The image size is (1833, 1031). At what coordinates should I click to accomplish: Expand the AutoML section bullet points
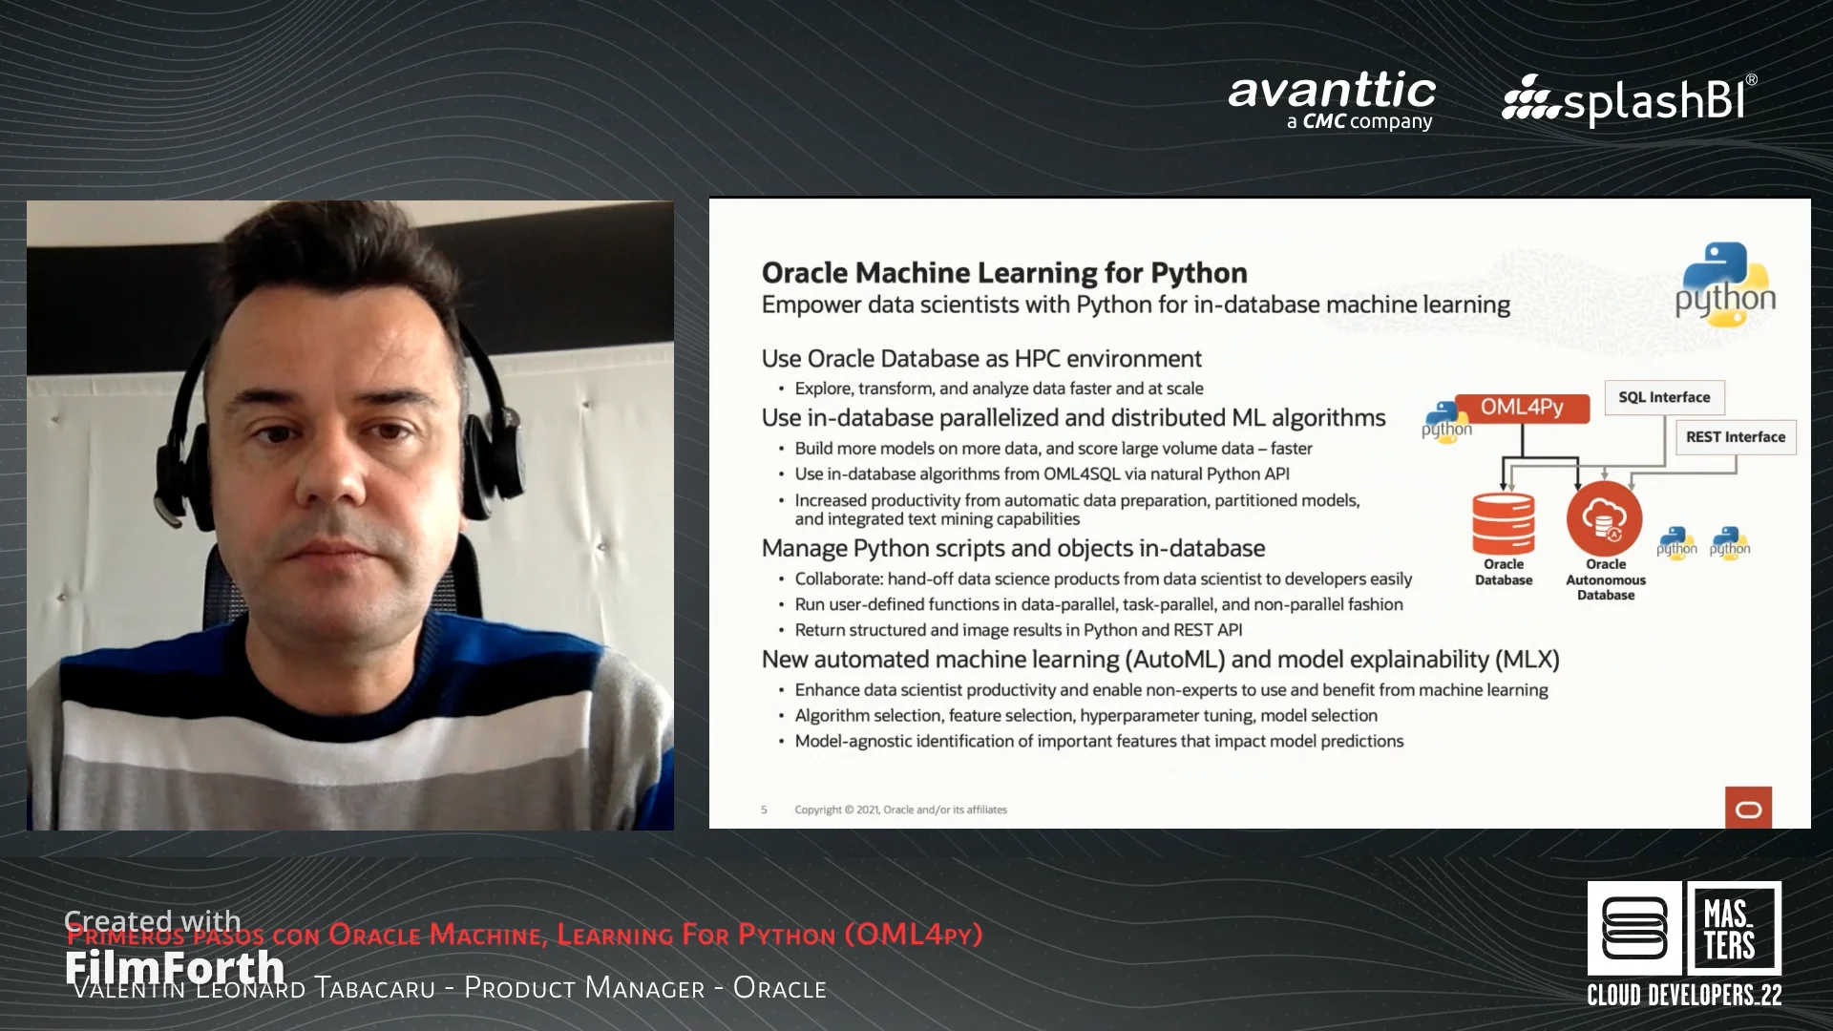[x=1158, y=657]
